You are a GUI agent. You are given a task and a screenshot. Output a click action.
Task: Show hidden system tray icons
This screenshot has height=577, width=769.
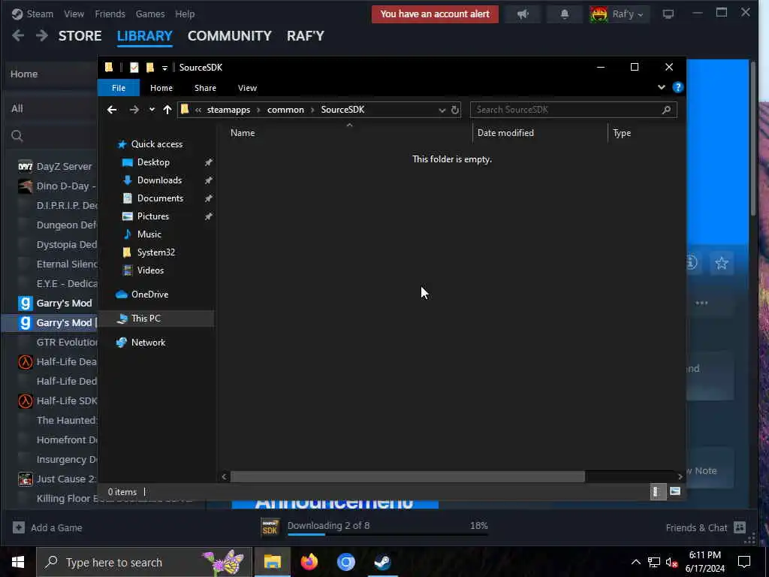click(x=635, y=562)
